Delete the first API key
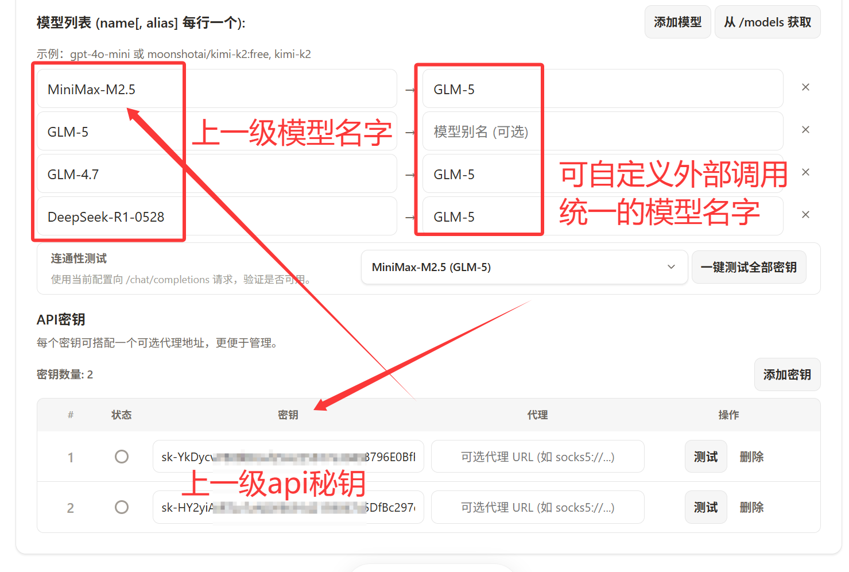Viewport: 849px width, 572px height. pos(751,457)
